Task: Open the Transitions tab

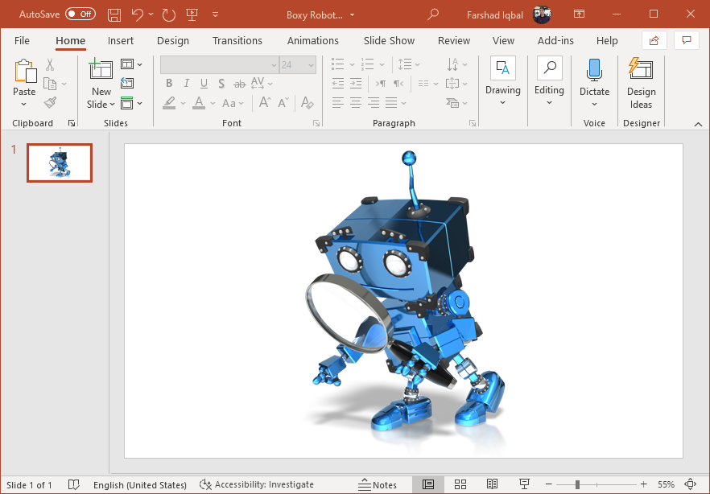Action: (237, 41)
